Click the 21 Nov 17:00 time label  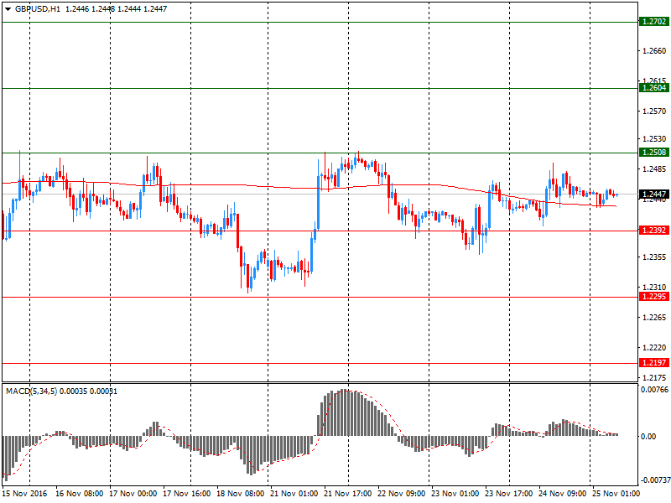click(348, 494)
